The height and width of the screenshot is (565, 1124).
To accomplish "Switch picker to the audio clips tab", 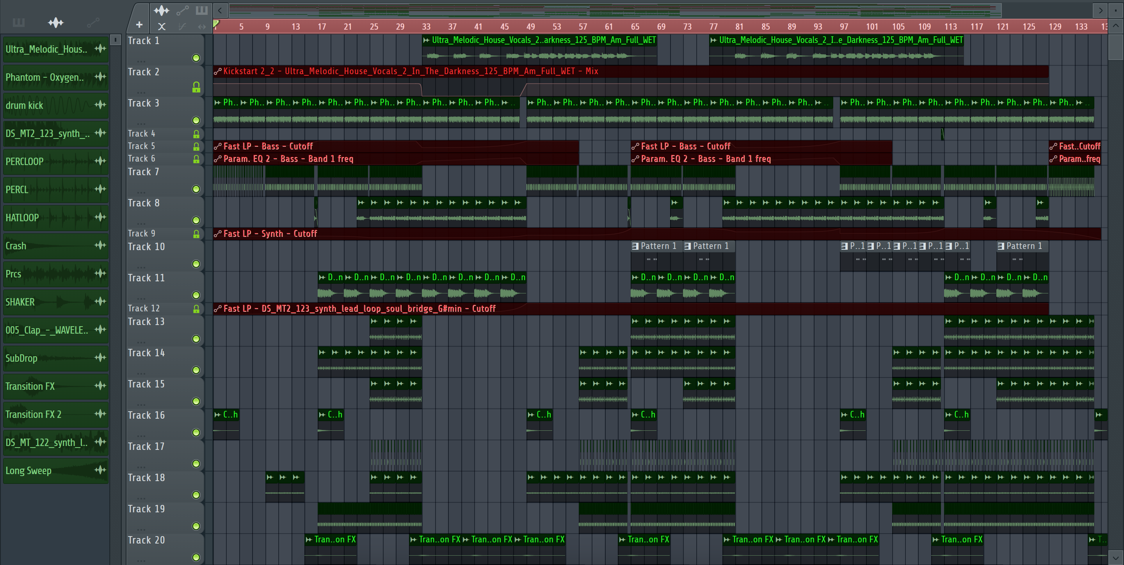I will [56, 22].
